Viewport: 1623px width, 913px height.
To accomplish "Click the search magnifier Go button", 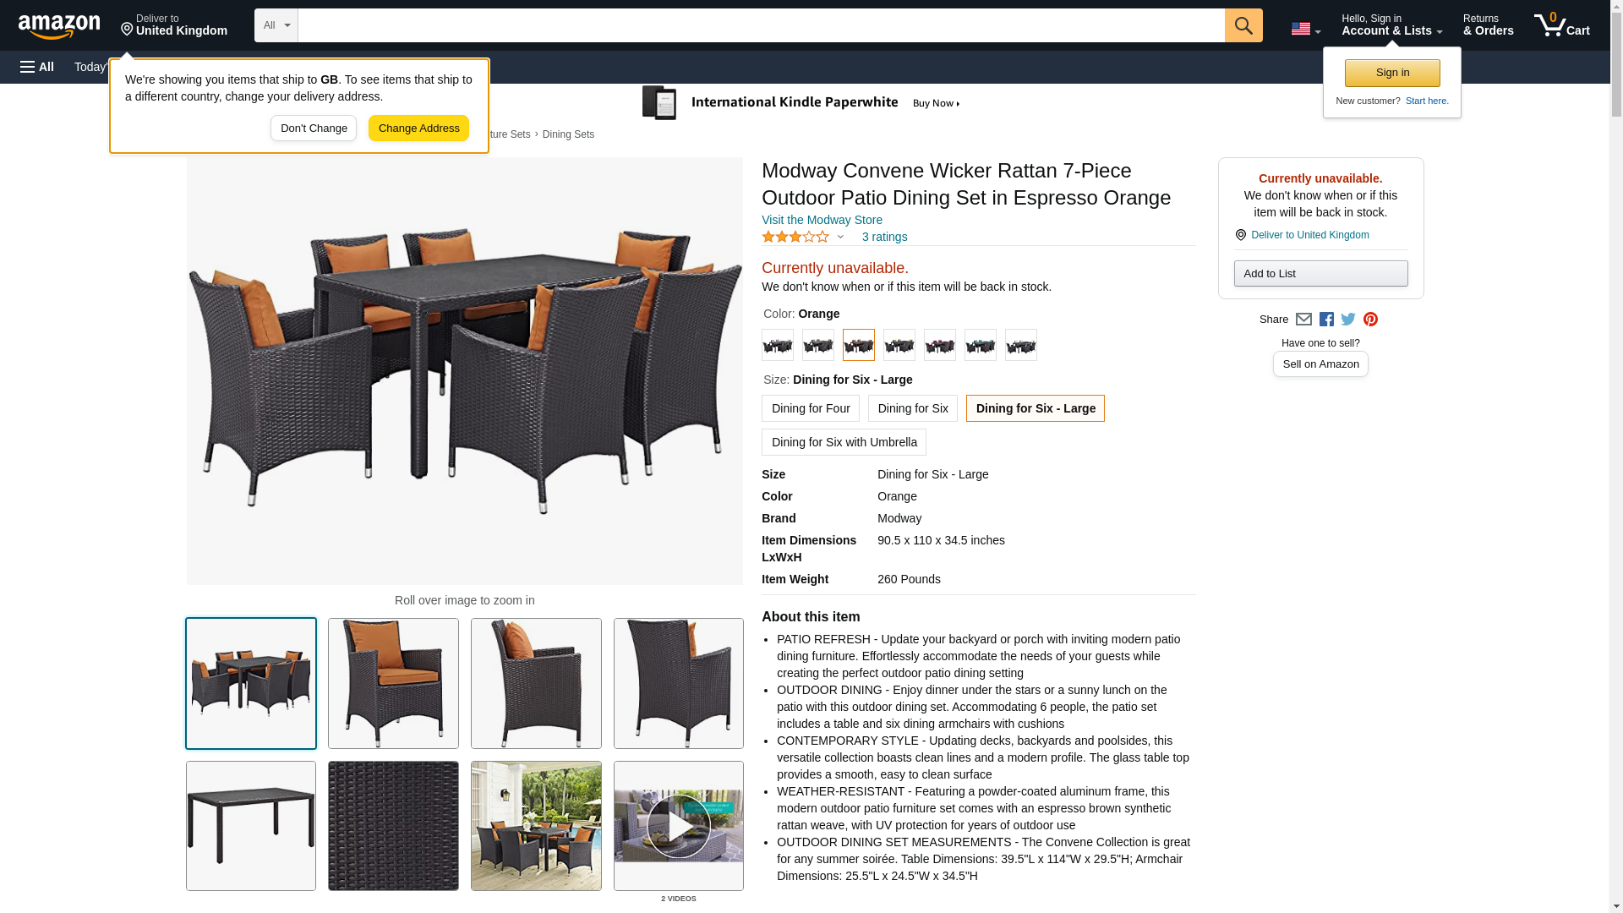I will (1243, 25).
